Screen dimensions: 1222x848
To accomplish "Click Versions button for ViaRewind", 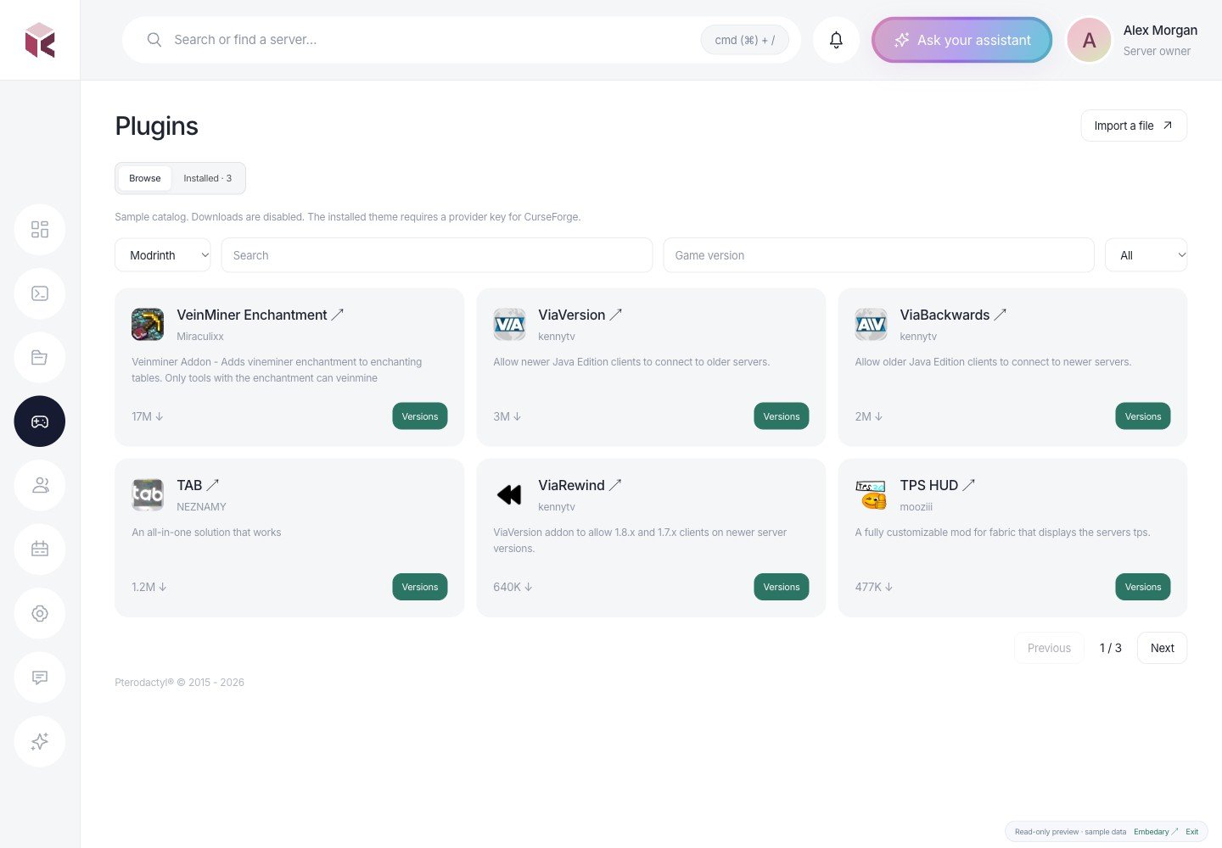I will click(x=782, y=587).
